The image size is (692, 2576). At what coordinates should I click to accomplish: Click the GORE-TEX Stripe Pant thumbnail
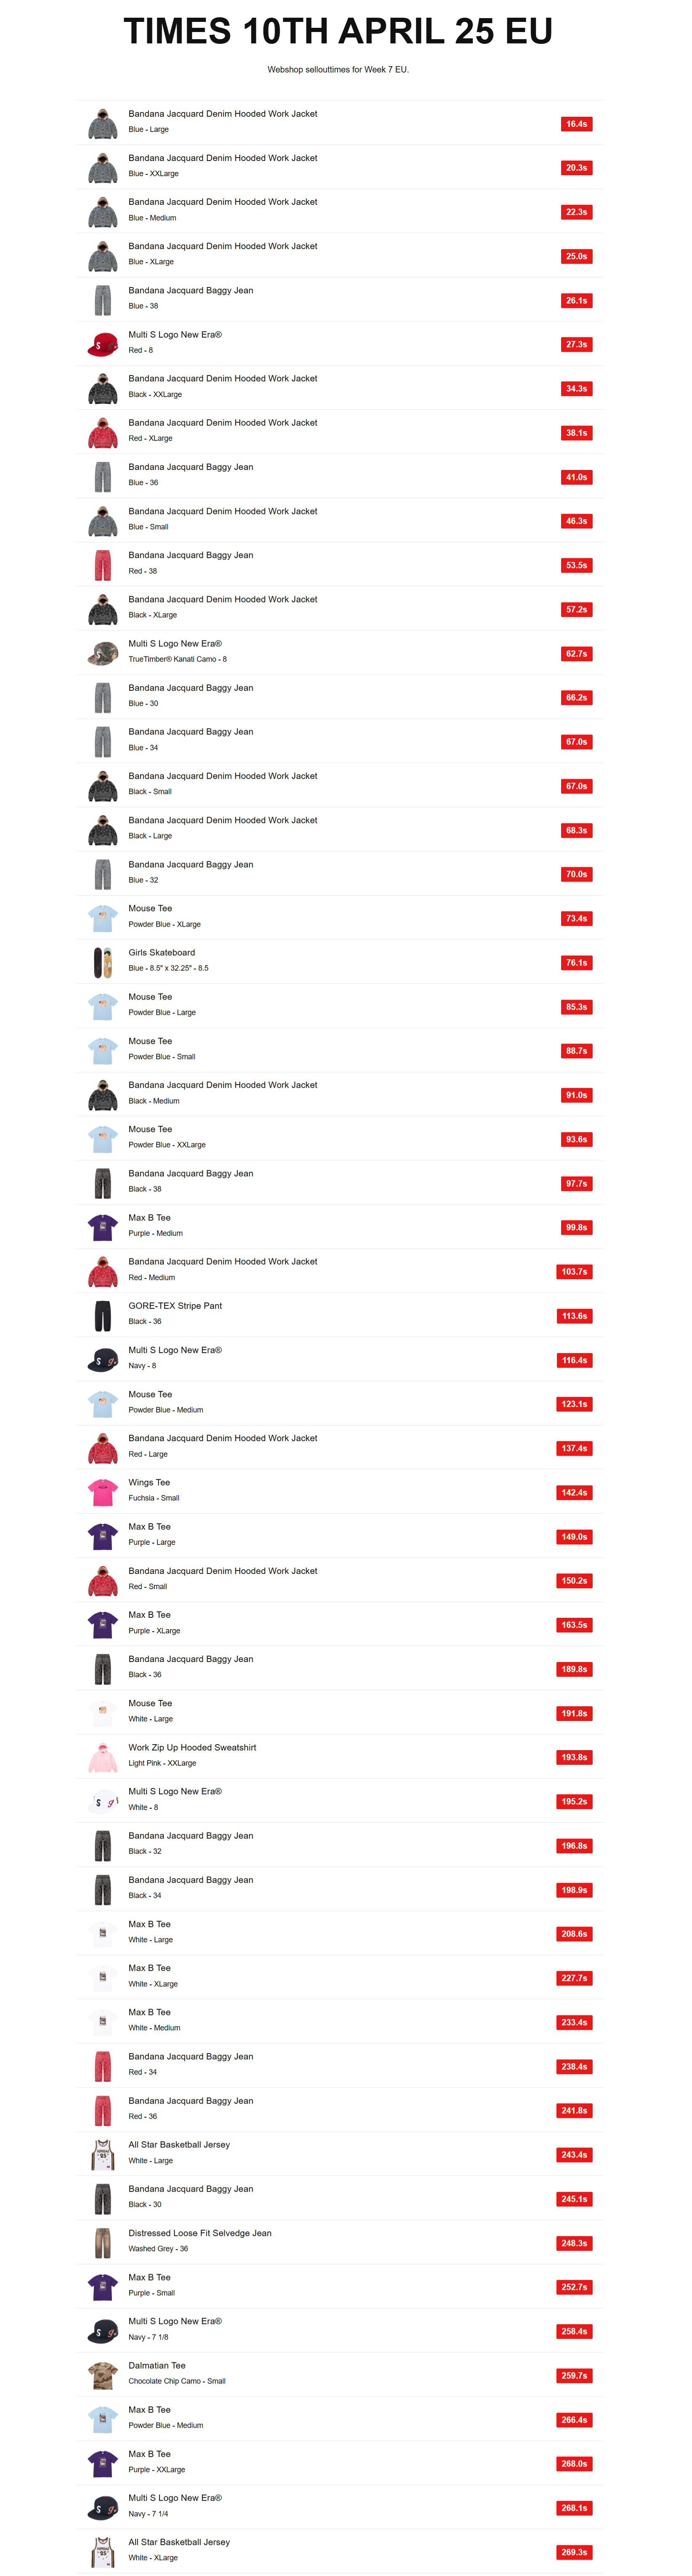click(x=103, y=1316)
